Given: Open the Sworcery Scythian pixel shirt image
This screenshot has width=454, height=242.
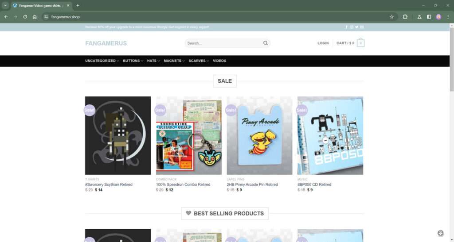Looking at the screenshot, I should tap(118, 135).
